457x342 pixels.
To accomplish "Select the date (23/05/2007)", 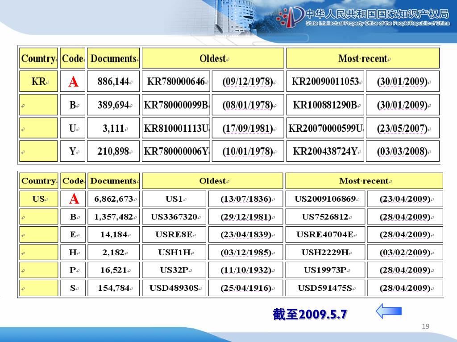I will [402, 128].
